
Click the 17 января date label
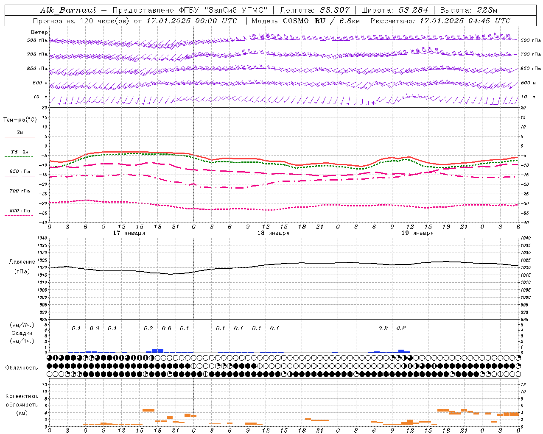point(129,233)
